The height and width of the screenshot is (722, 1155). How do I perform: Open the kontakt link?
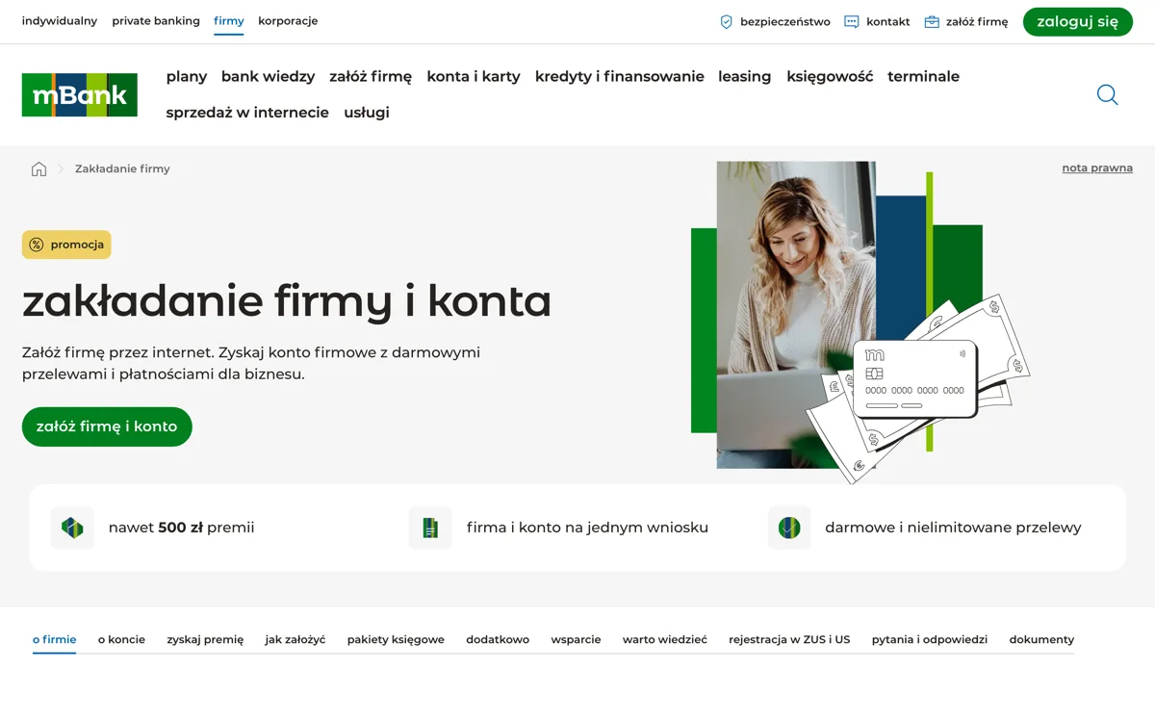888,21
